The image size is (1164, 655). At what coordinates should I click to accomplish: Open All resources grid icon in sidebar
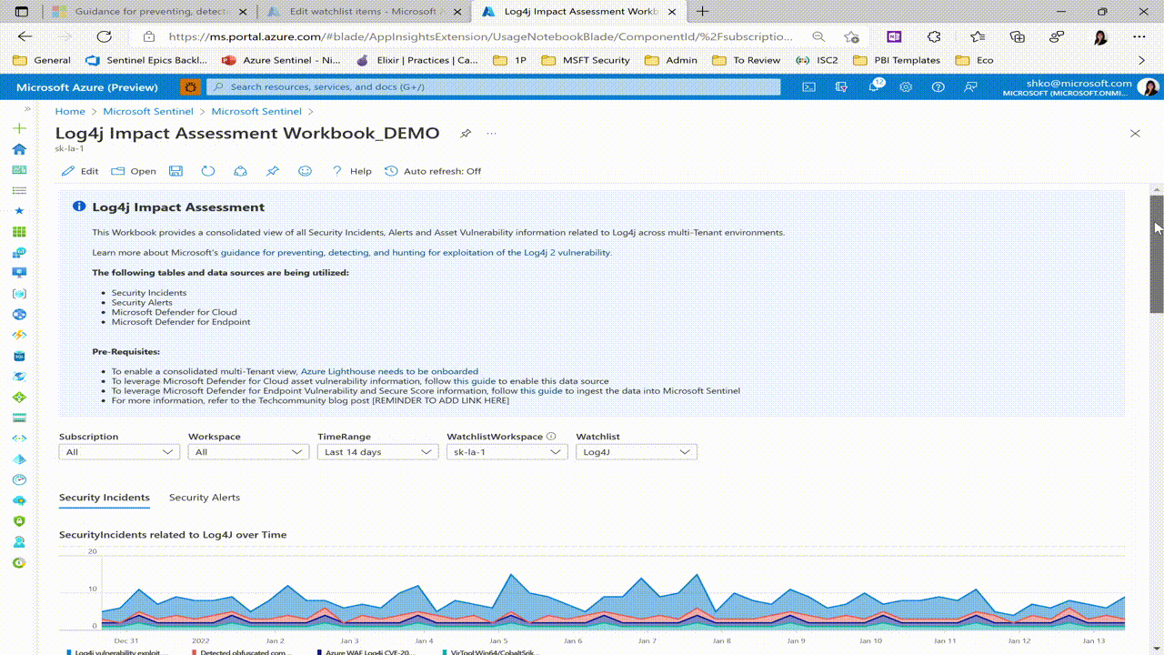tap(19, 232)
